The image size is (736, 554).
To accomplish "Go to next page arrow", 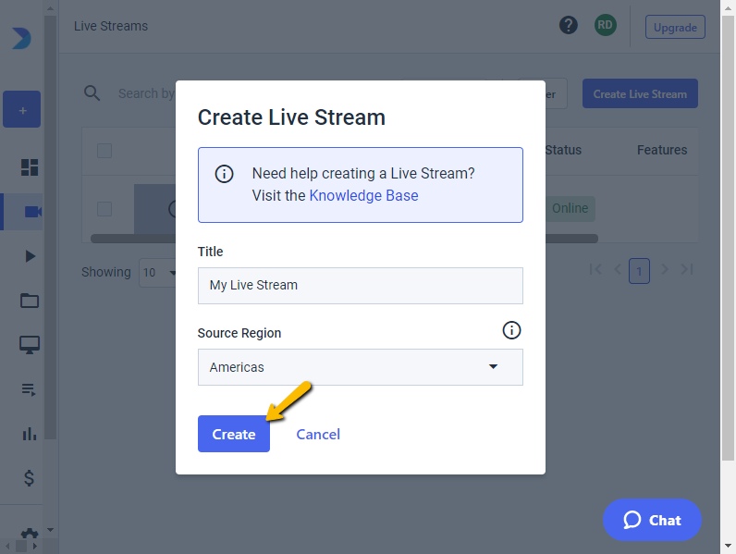I will coord(665,269).
